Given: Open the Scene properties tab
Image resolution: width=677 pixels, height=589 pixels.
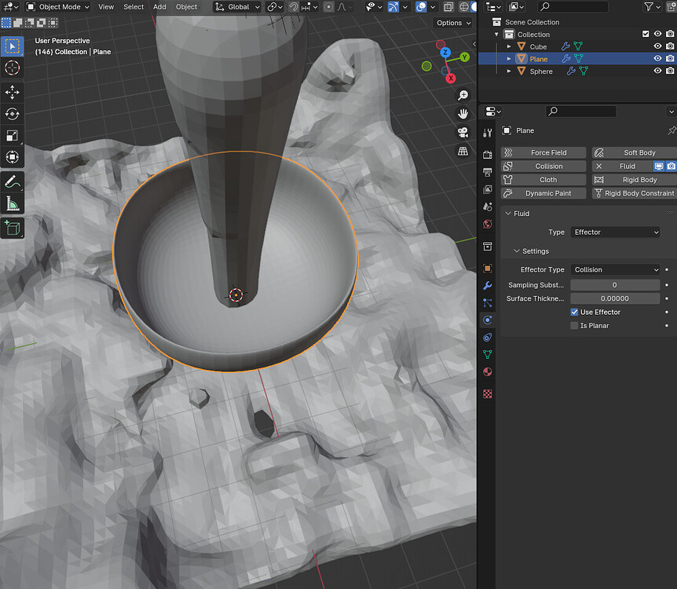Looking at the screenshot, I should (488, 207).
